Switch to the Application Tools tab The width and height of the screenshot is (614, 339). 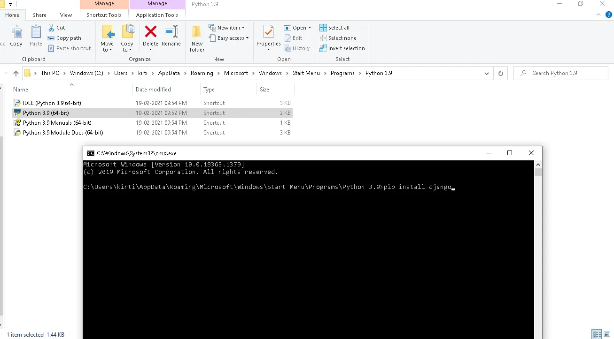tap(157, 15)
